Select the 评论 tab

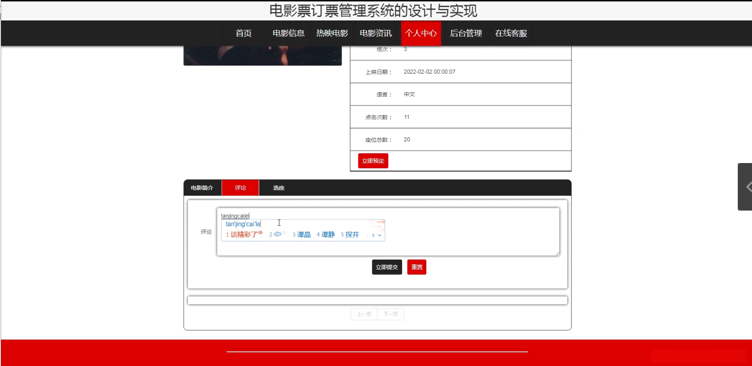[x=240, y=188]
